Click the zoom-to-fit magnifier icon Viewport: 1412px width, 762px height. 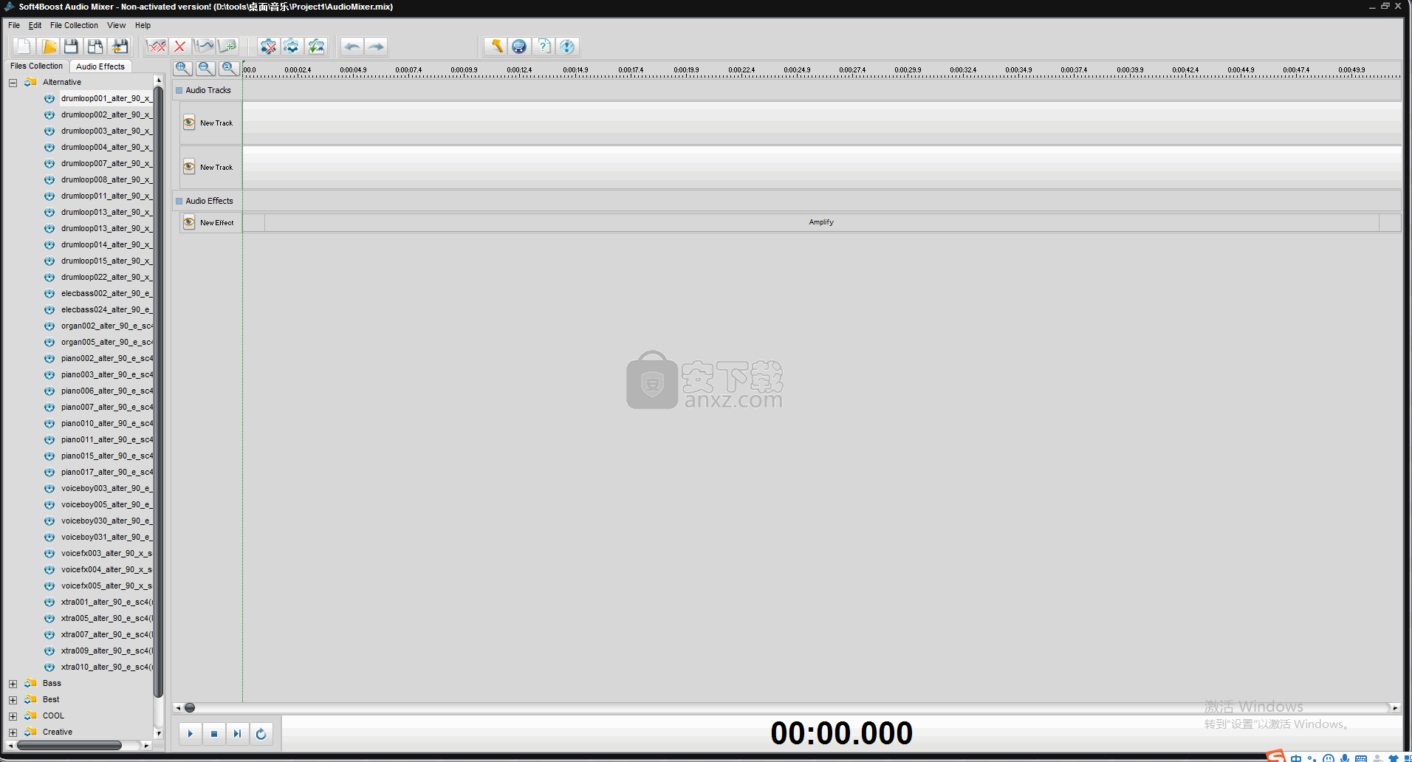pyautogui.click(x=229, y=69)
